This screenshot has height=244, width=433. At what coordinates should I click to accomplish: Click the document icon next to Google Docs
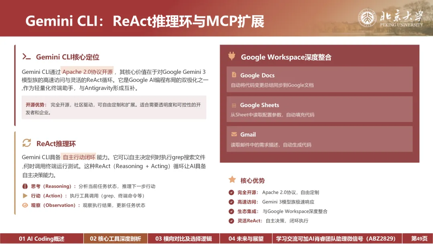point(234,75)
